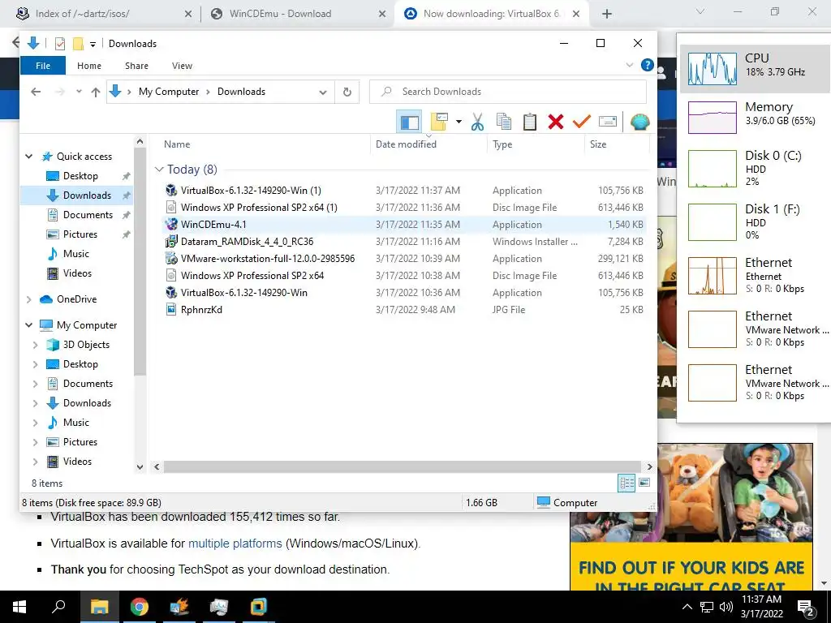Expand the ribbon chevron
This screenshot has height=623, width=831.
coord(630,65)
